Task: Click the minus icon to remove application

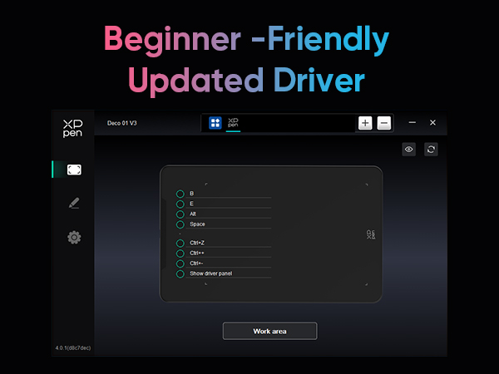Action: (383, 123)
